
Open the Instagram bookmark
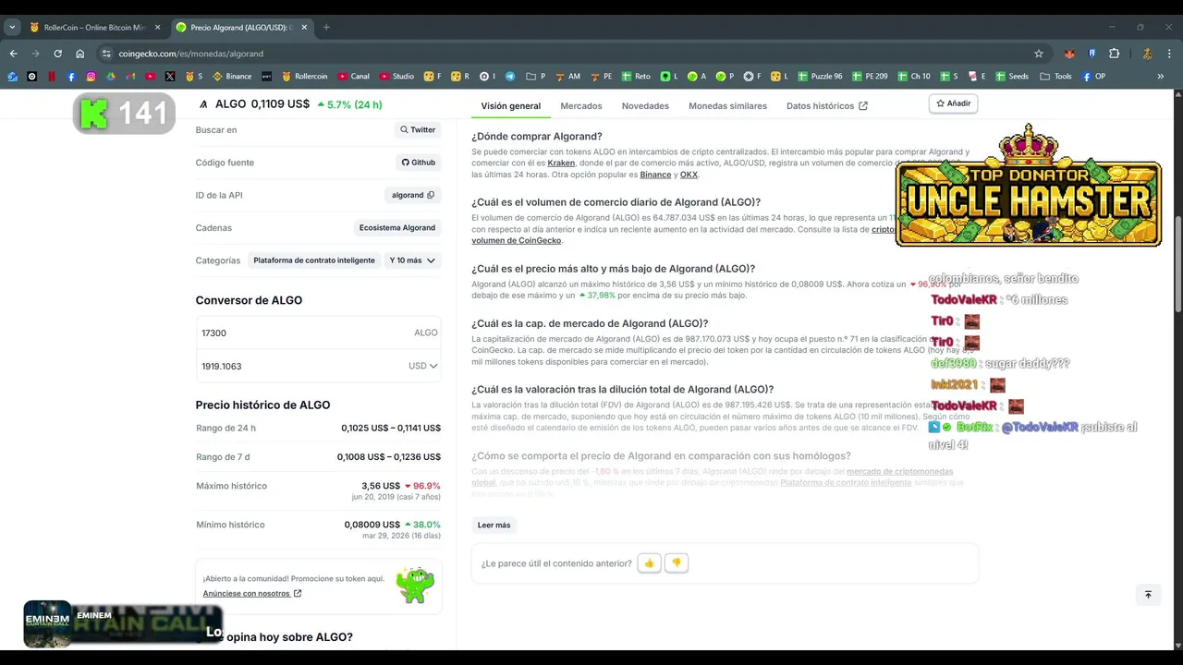[x=91, y=76]
